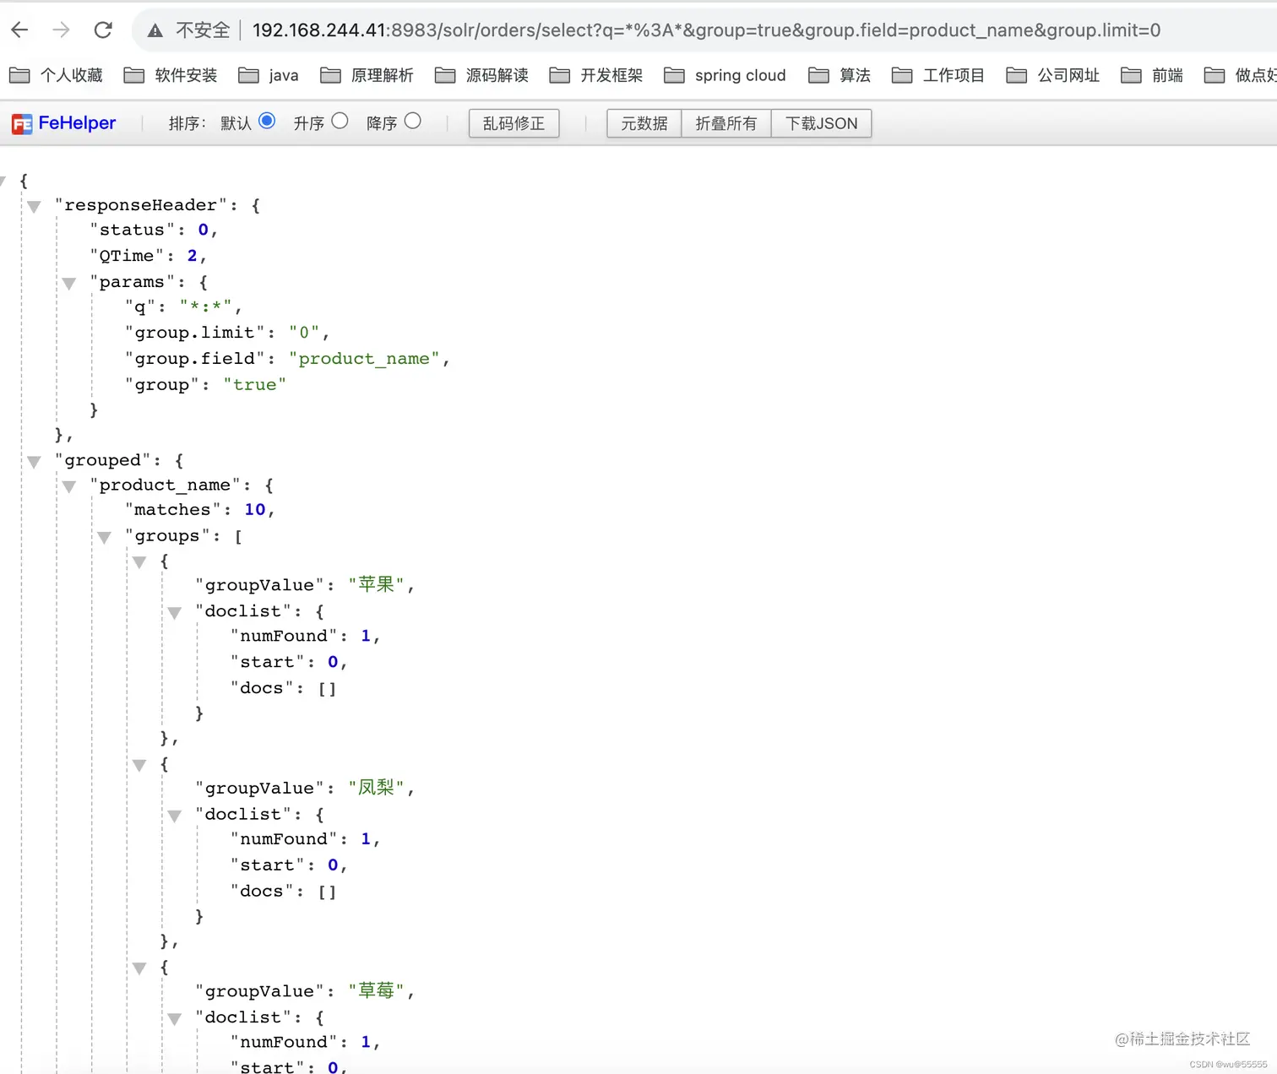Click the group.limit value "0"
The width and height of the screenshot is (1277, 1074).
(304, 333)
